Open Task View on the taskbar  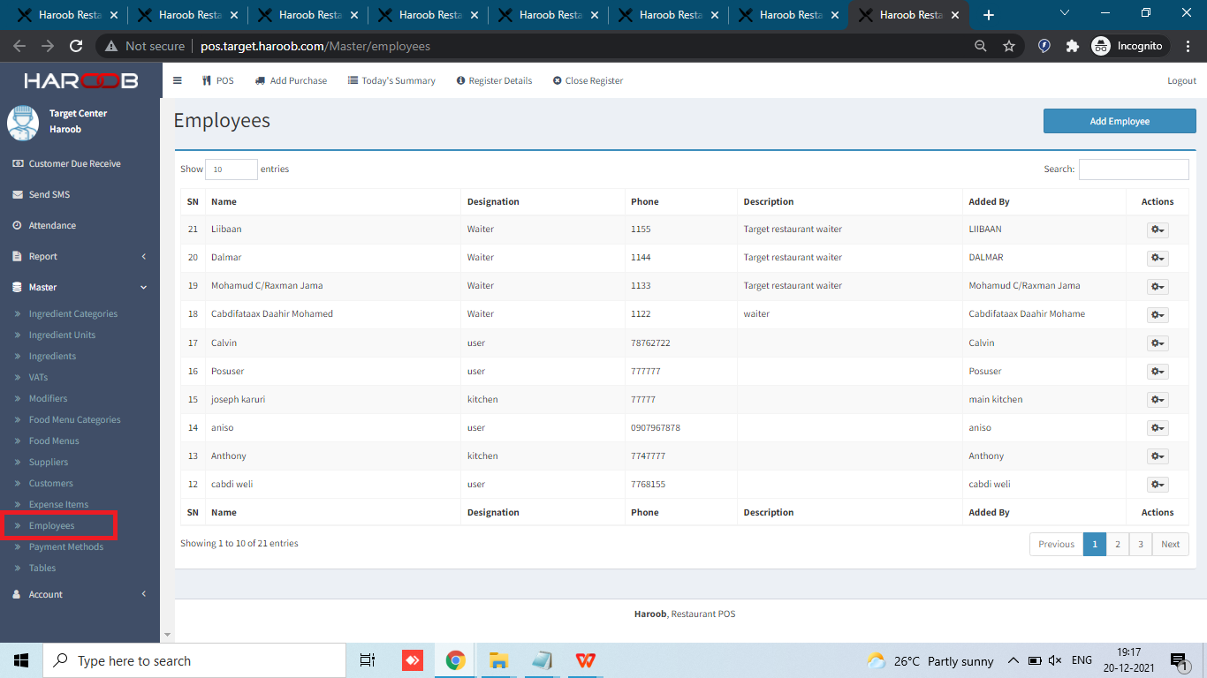368,660
